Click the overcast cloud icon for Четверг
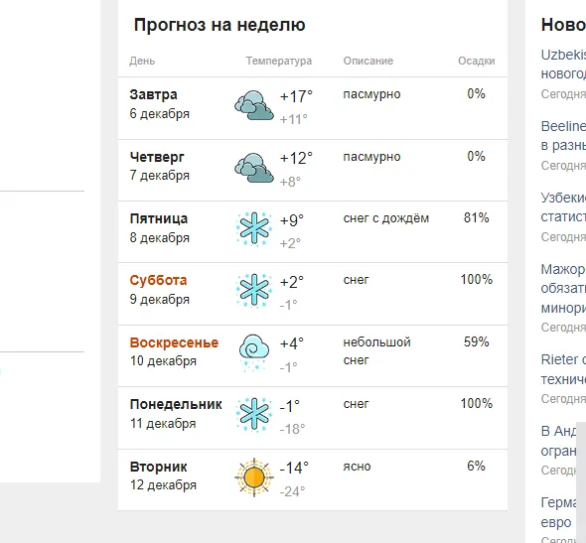Screen dimensions: 586x543 click(x=254, y=168)
